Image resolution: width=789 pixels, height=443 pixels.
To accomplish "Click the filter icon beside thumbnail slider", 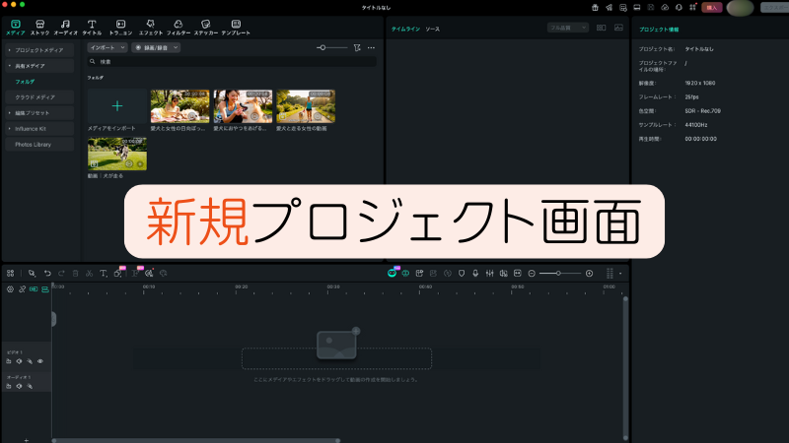I will pyautogui.click(x=357, y=47).
